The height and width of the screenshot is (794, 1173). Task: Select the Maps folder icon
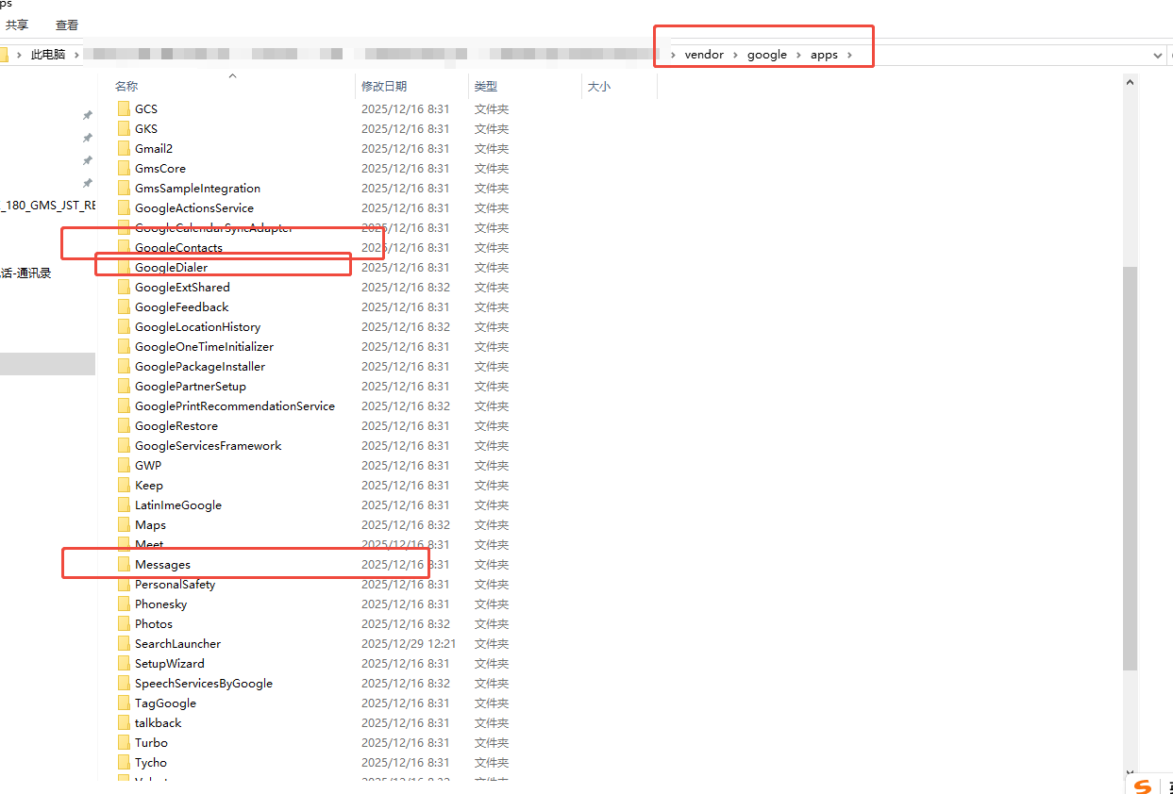click(x=124, y=524)
